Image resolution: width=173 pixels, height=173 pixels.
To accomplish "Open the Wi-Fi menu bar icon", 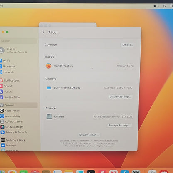I will (165, 6).
